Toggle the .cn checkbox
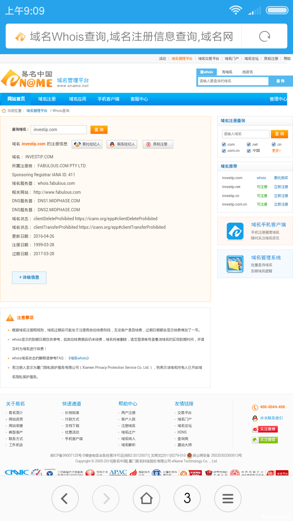 (274, 144)
